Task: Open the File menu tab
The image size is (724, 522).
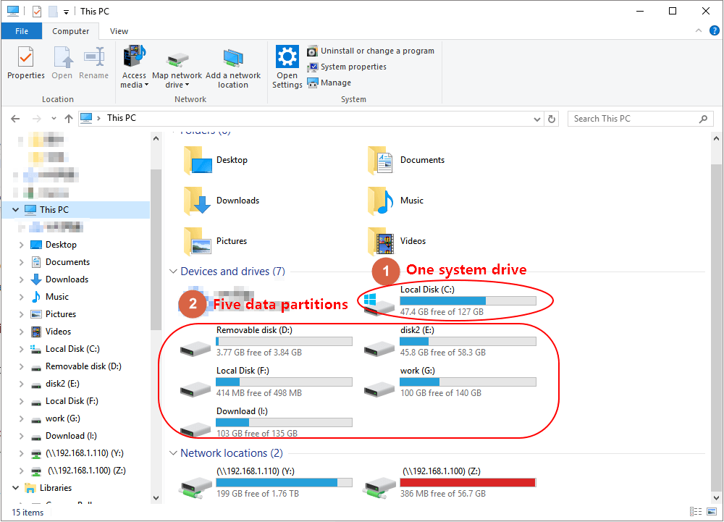Action: pyautogui.click(x=22, y=31)
